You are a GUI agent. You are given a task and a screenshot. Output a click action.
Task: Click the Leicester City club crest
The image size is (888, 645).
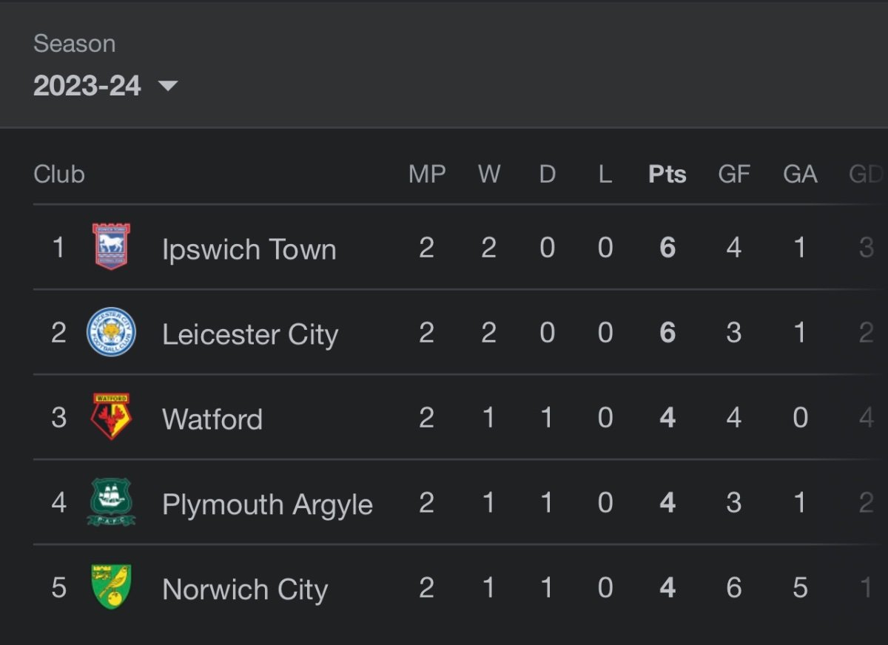111,332
